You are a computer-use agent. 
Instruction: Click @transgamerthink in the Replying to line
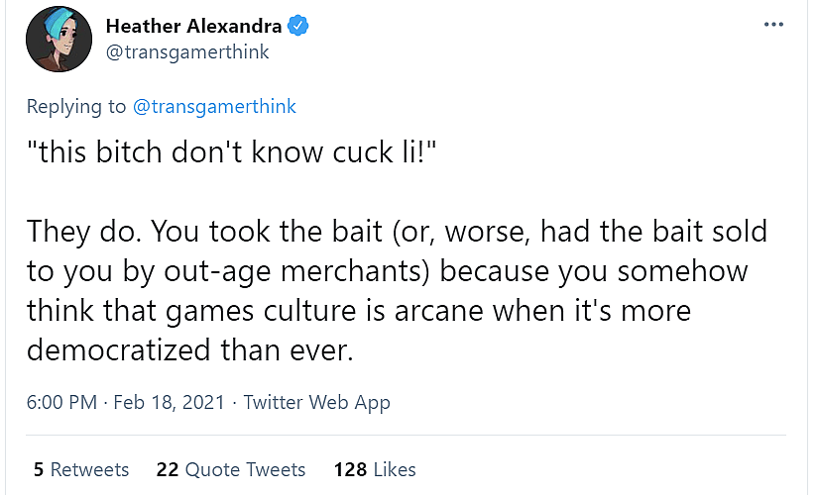point(213,106)
